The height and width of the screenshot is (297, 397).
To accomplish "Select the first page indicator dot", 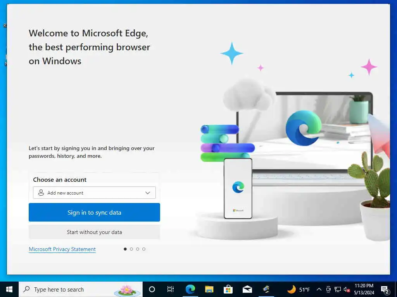I will coord(125,249).
